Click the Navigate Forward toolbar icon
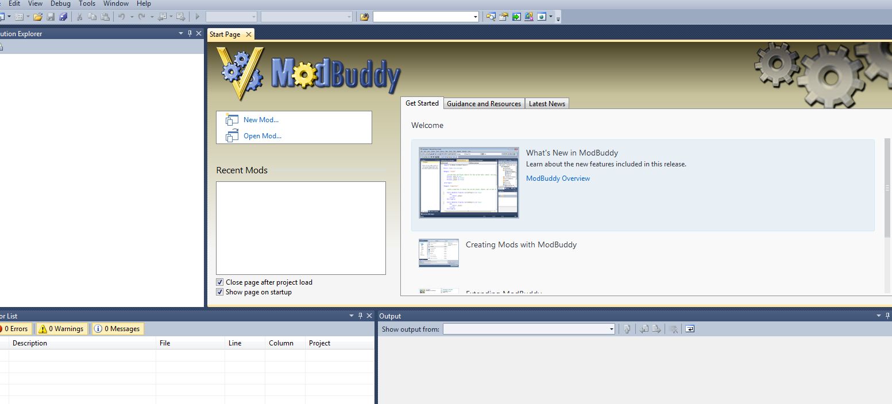The width and height of the screenshot is (892, 404). pos(181,17)
